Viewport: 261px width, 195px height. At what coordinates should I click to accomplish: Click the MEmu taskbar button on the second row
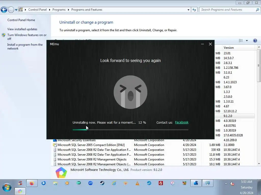pyautogui.click(x=20, y=191)
